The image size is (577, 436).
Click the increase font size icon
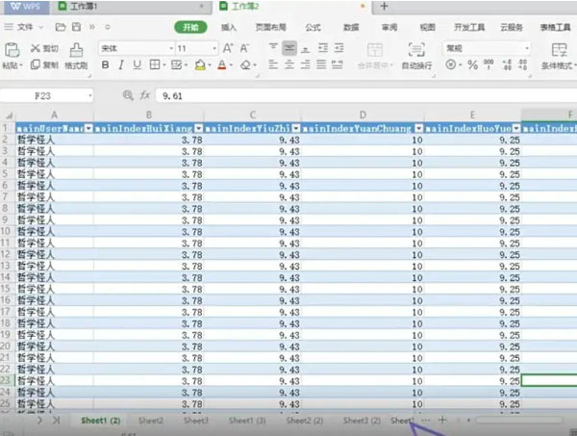coord(228,47)
